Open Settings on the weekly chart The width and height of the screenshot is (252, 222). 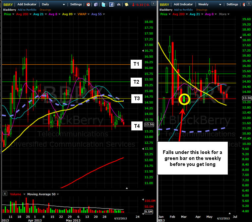(232, 4)
